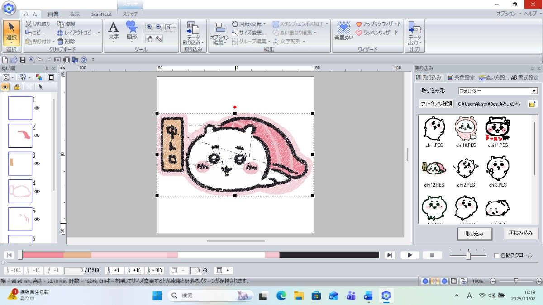Click the 再読み込み (reload) button

(520, 234)
